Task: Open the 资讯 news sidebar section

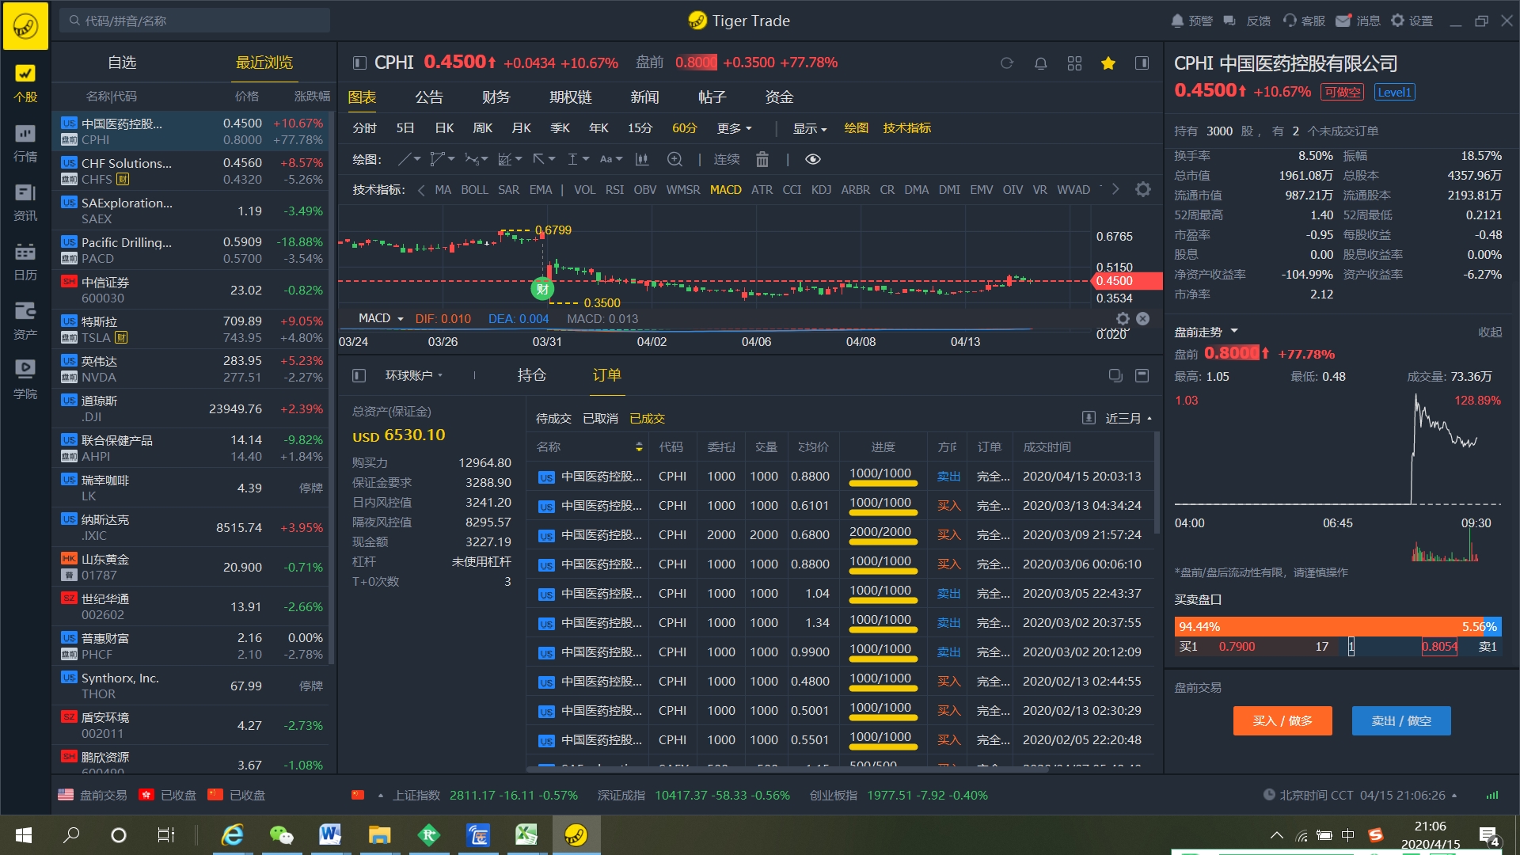Action: [25, 202]
